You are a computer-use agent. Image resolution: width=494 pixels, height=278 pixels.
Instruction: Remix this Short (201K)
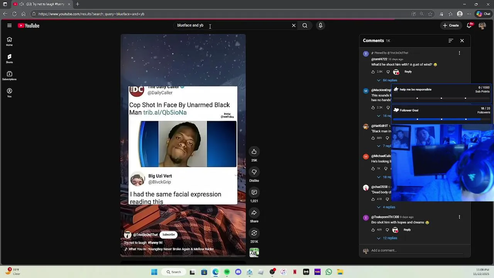click(254, 233)
